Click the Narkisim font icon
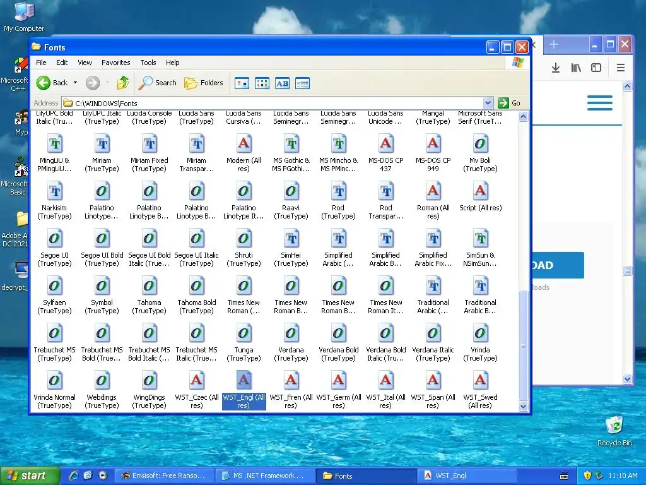This screenshot has height=485, width=646. click(54, 191)
